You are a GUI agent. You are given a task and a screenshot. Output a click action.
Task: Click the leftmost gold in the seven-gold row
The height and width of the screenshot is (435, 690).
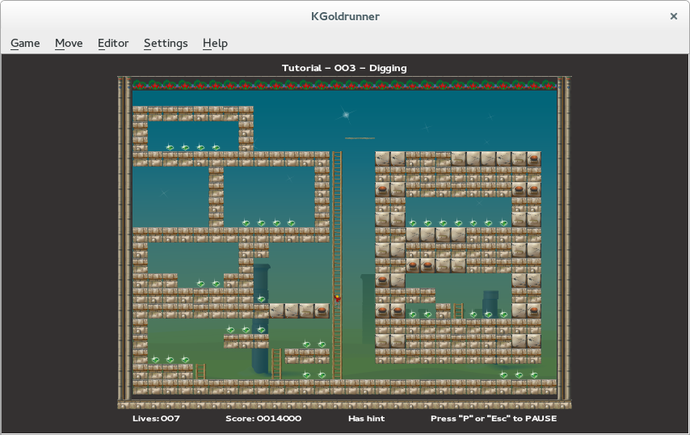(x=413, y=223)
